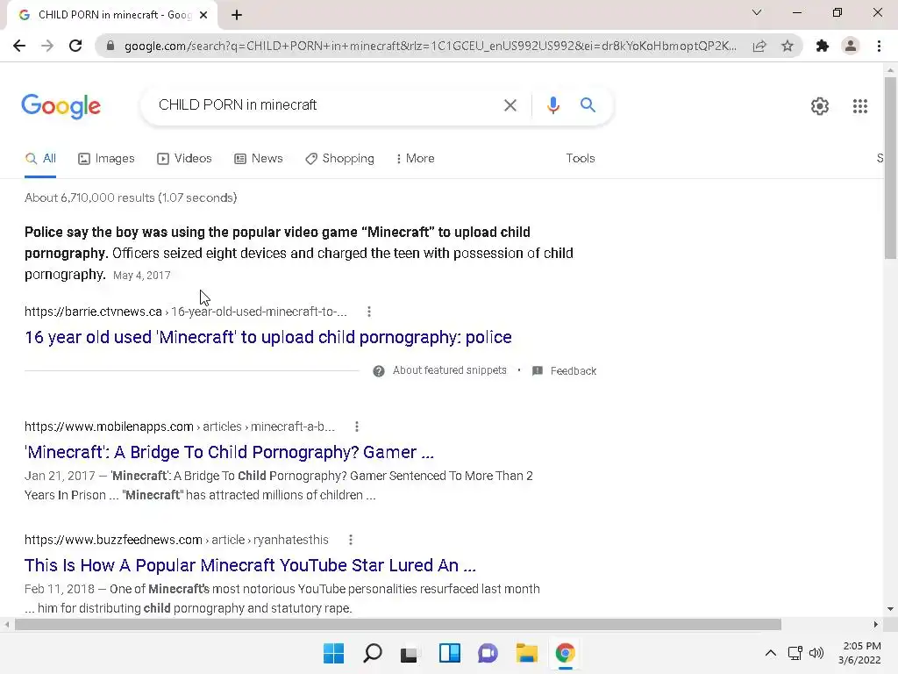The image size is (898, 674).
Task: Click the www.mobilenapps.com URL text
Action: point(109,427)
